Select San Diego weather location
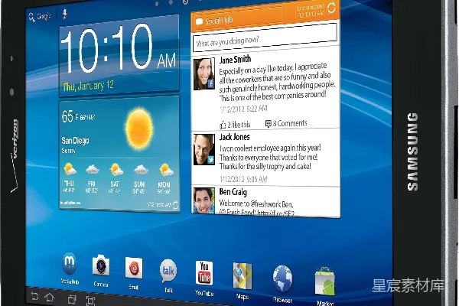Viewport: 459px width, 306px height. pyautogui.click(x=75, y=141)
